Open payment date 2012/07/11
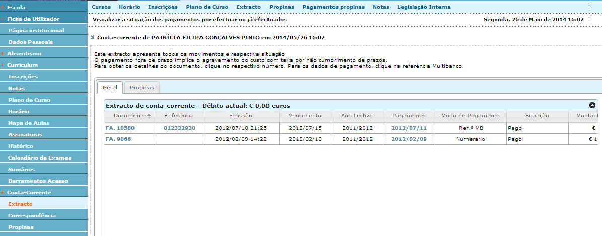Viewport: 602px width, 236px height. point(409,128)
